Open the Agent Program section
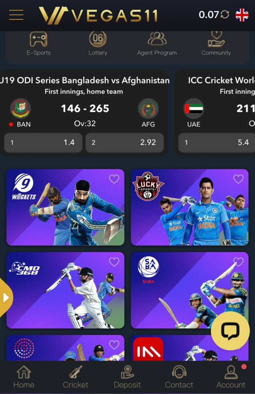This screenshot has height=394, width=255. click(157, 43)
